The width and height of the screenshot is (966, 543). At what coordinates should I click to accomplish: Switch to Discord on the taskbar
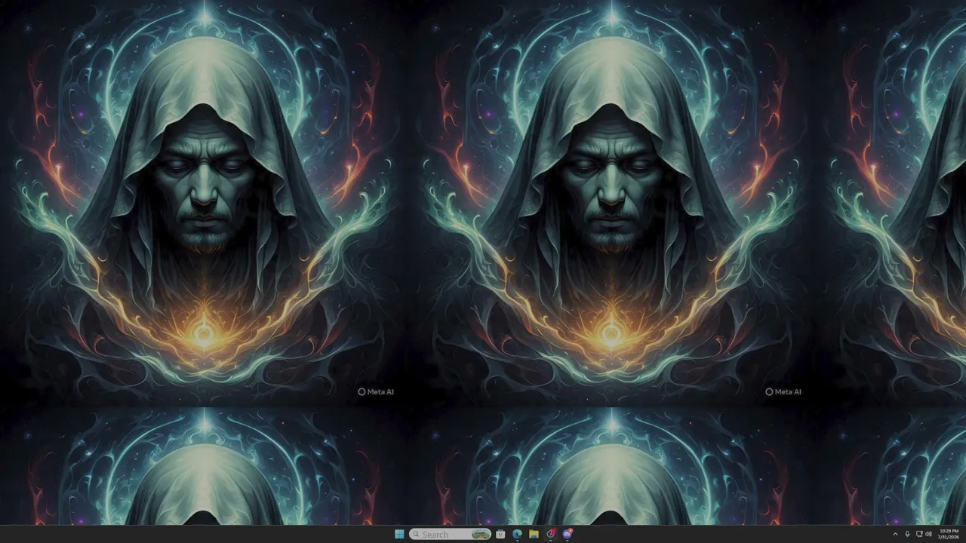(x=568, y=534)
